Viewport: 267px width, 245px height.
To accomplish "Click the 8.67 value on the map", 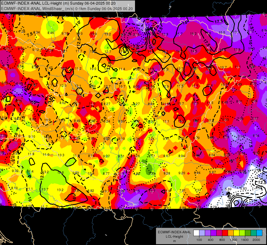I will [x=167, y=156].
